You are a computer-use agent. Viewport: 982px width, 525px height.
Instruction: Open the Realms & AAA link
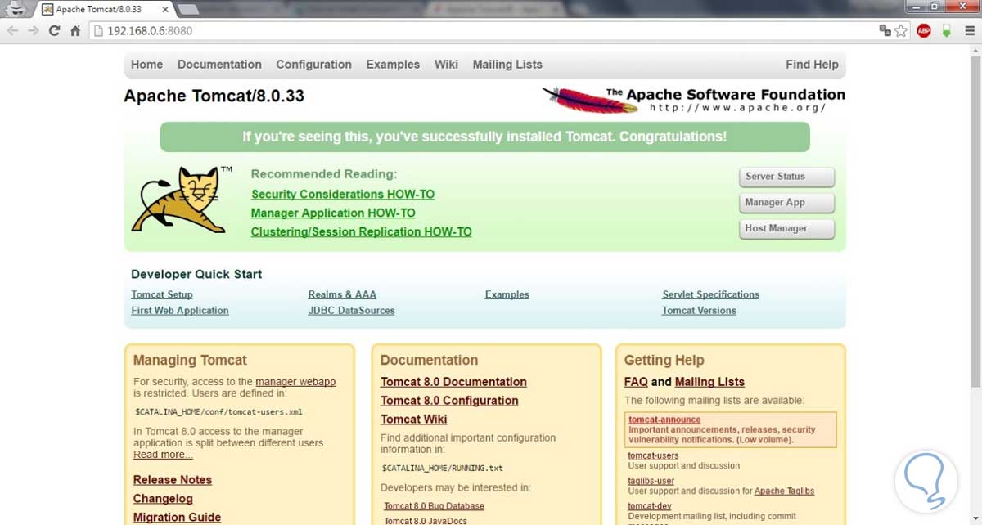(x=342, y=294)
